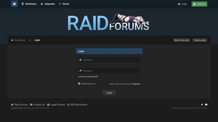Click the user icon in Username field
218x122 pixels.
click(x=80, y=60)
